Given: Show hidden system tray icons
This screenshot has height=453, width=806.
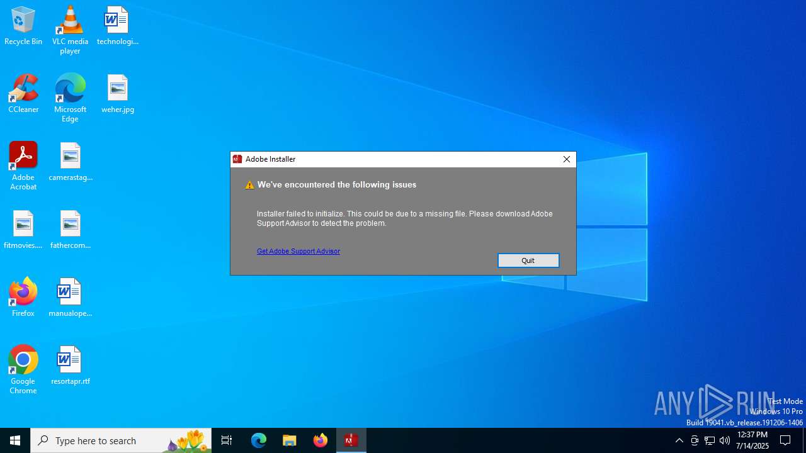Looking at the screenshot, I should (x=679, y=440).
